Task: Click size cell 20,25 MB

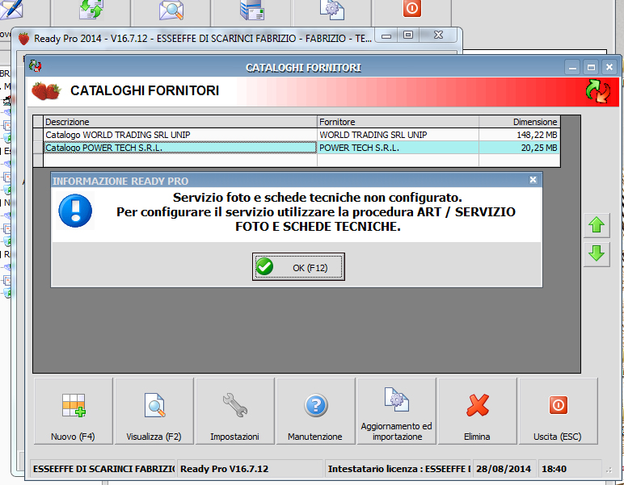Action: (x=520, y=148)
